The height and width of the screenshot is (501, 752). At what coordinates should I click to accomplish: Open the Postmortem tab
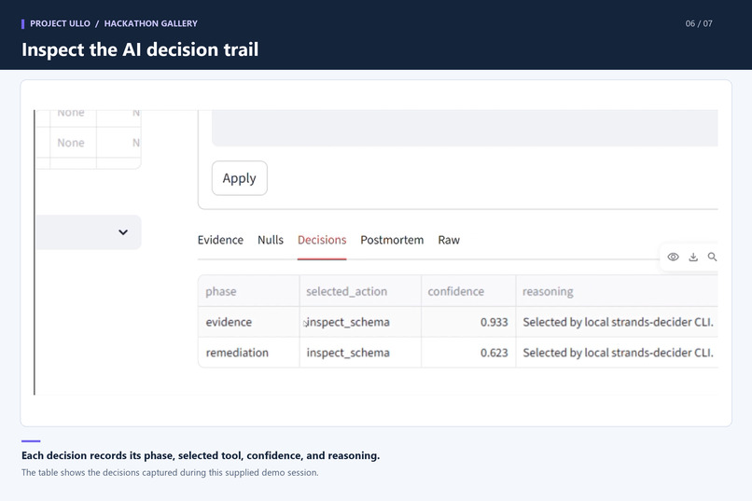(x=392, y=240)
